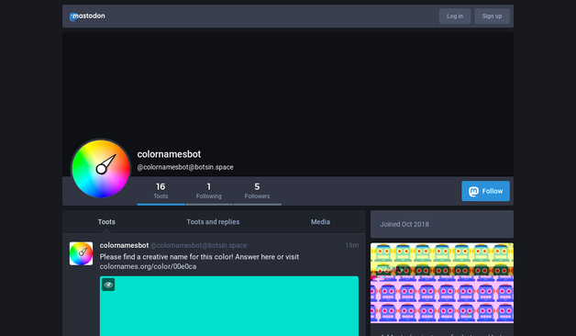Open the large colornamesbot color wheel avatar
This screenshot has height=336, width=576.
(101, 169)
